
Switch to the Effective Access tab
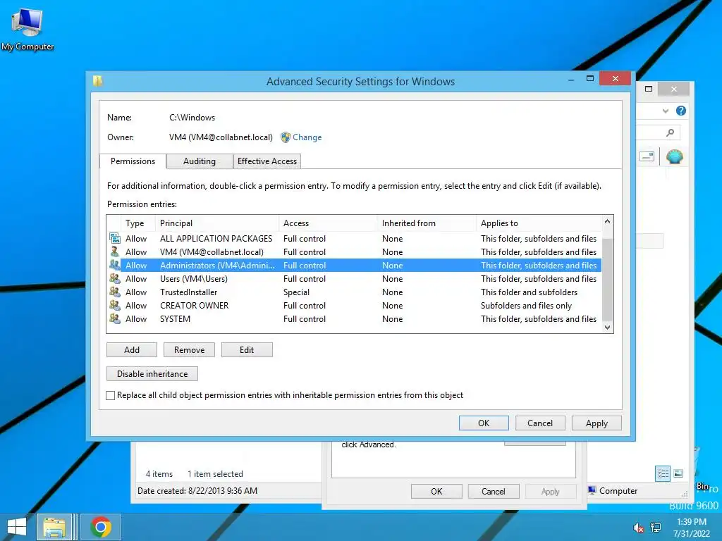[x=267, y=161]
